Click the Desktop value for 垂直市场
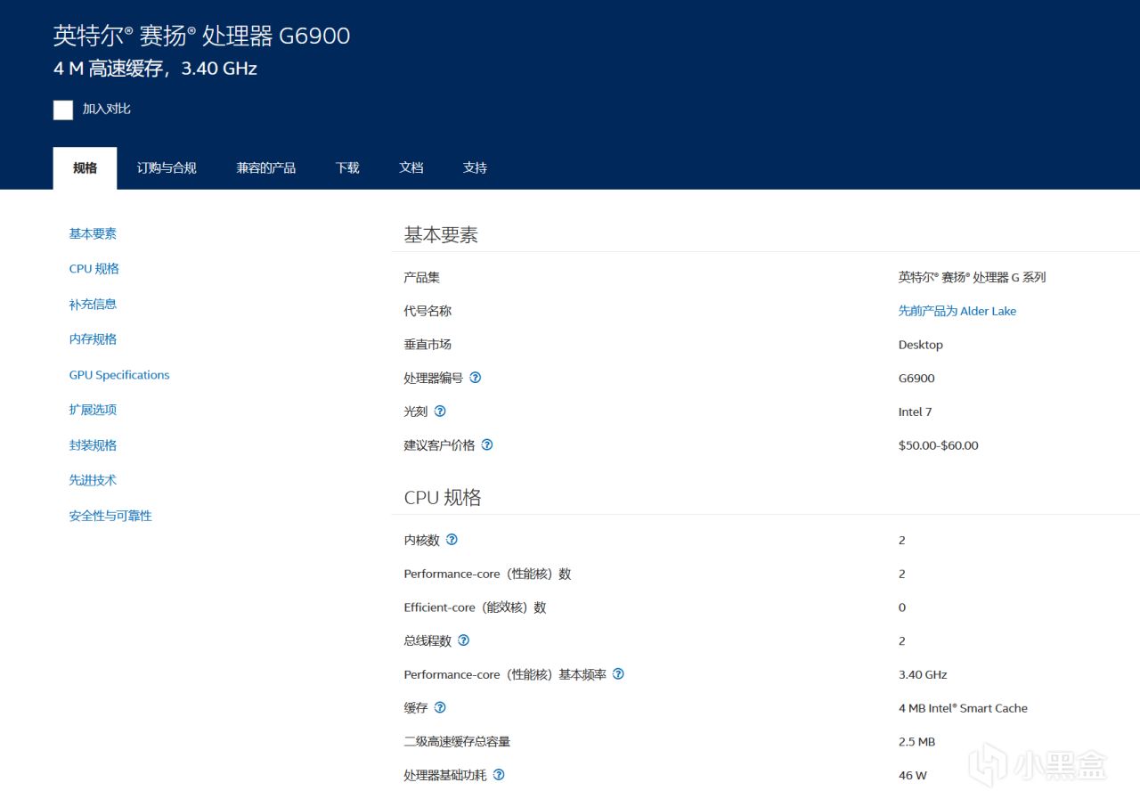This screenshot has height=807, width=1140. pyautogui.click(x=921, y=345)
